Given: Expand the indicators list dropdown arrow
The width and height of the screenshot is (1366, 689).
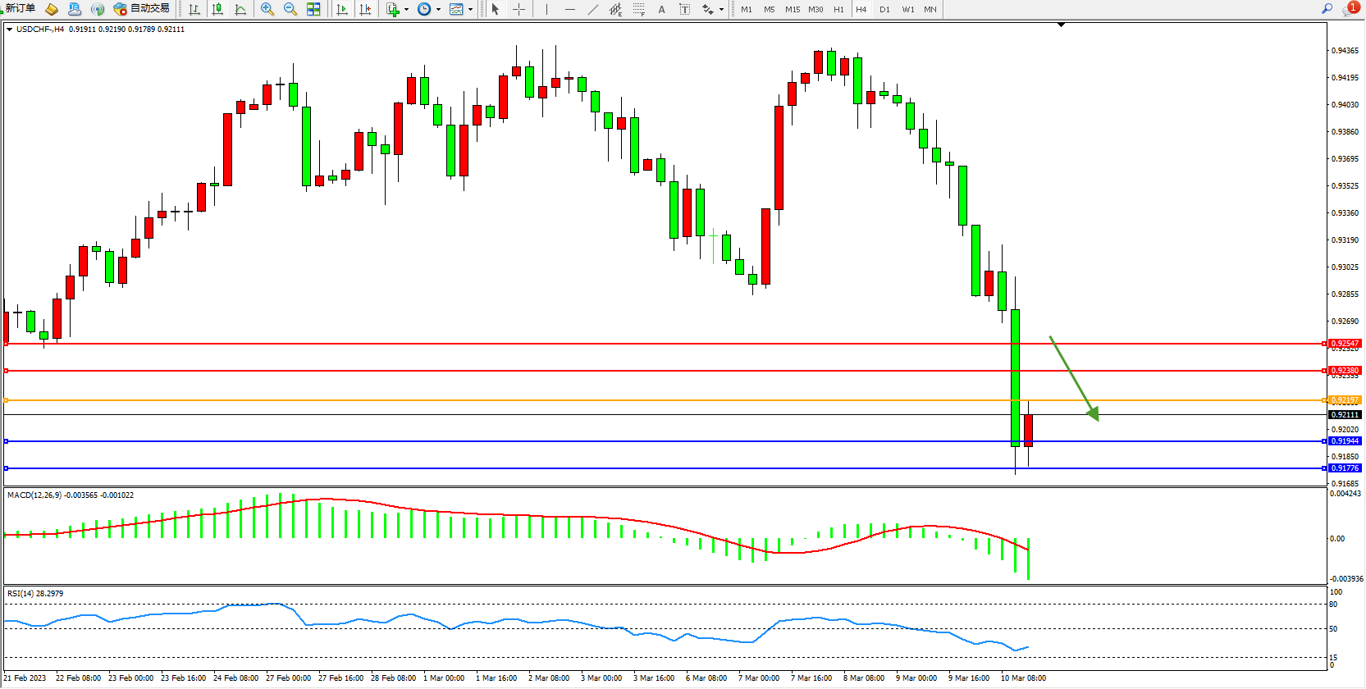Looking at the screenshot, I should click(407, 10).
